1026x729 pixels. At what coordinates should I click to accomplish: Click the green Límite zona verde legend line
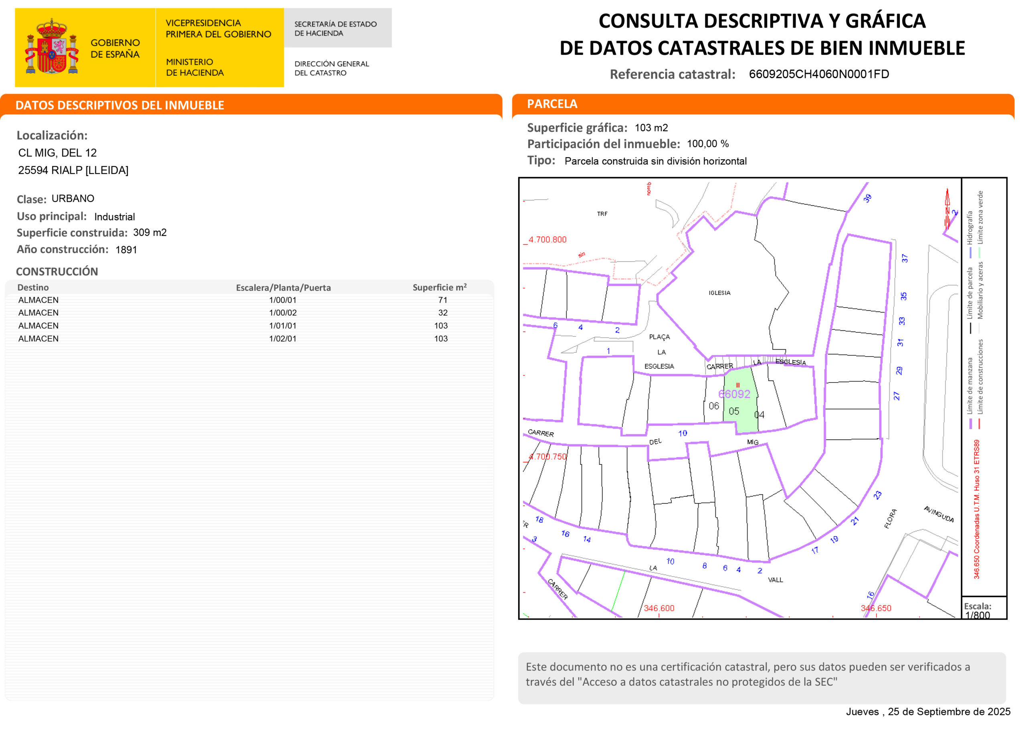tap(980, 253)
